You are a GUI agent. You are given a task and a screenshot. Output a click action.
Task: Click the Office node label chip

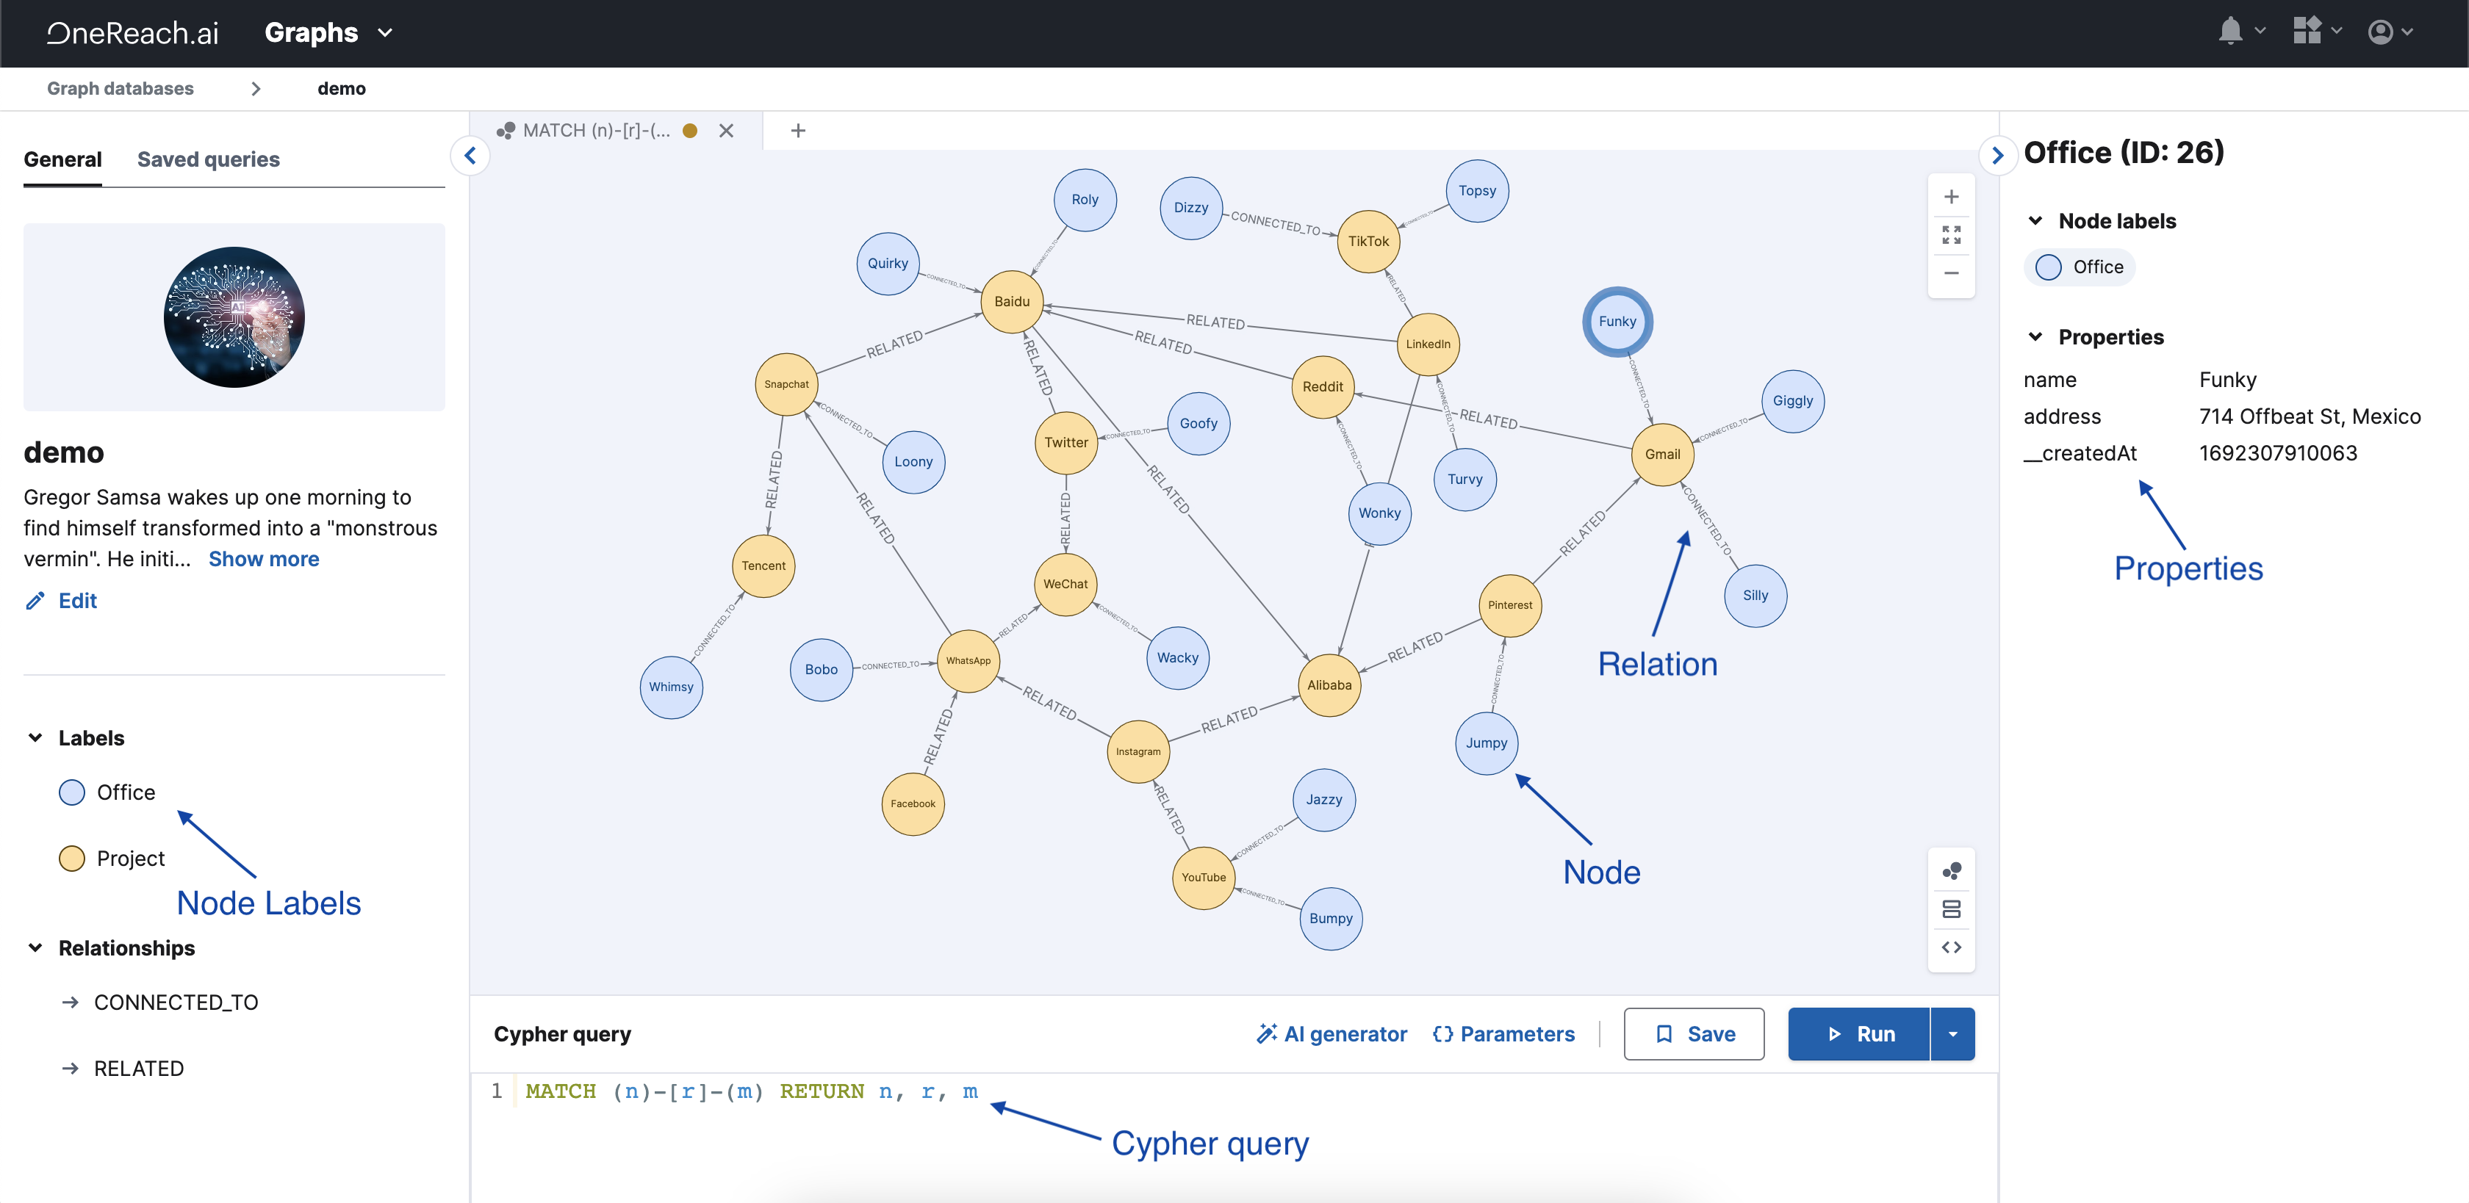[2079, 267]
